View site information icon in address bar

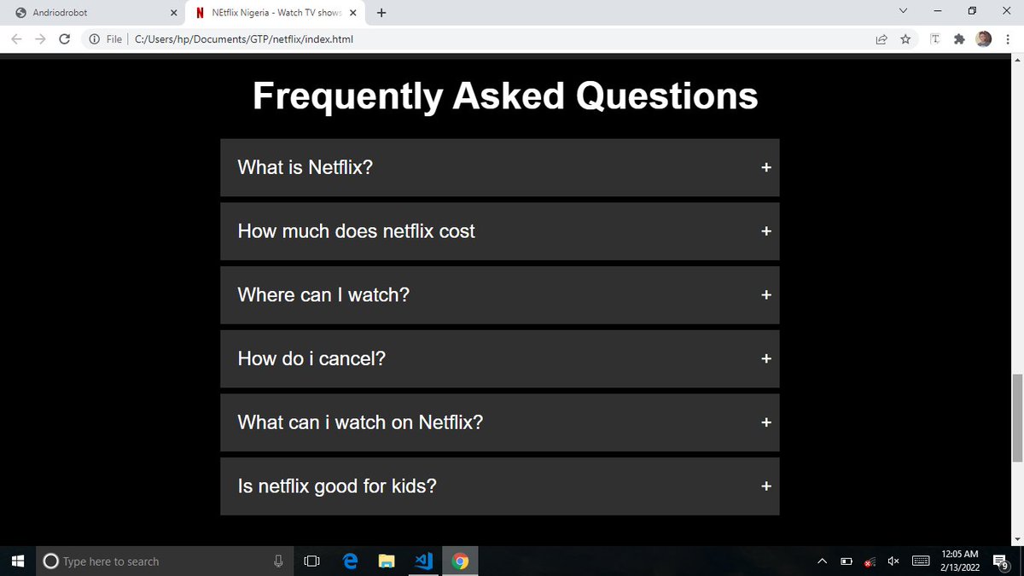click(x=95, y=39)
